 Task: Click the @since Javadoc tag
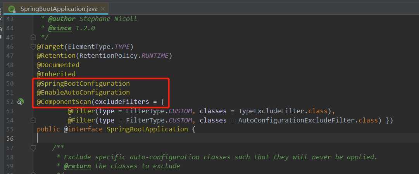click(x=60, y=28)
